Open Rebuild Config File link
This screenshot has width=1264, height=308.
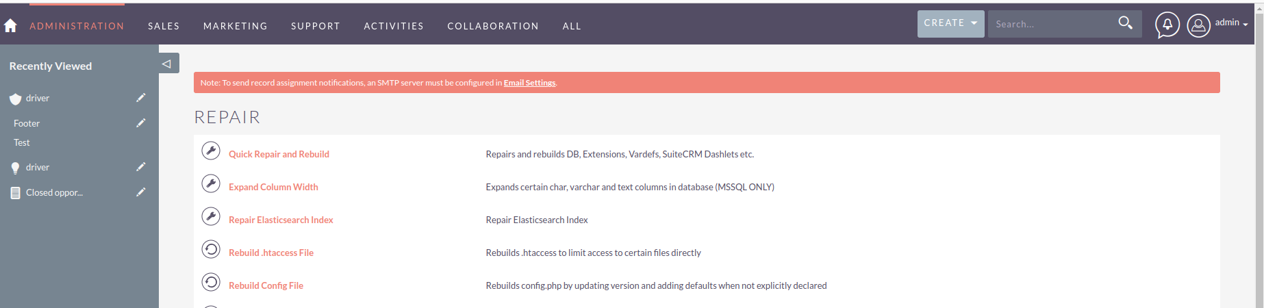point(266,285)
